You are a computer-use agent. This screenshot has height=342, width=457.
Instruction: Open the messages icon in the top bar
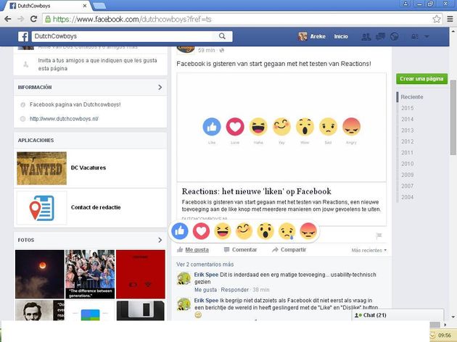pos(380,36)
